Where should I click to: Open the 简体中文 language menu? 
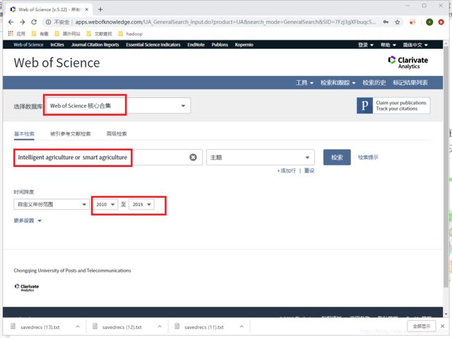click(x=415, y=45)
